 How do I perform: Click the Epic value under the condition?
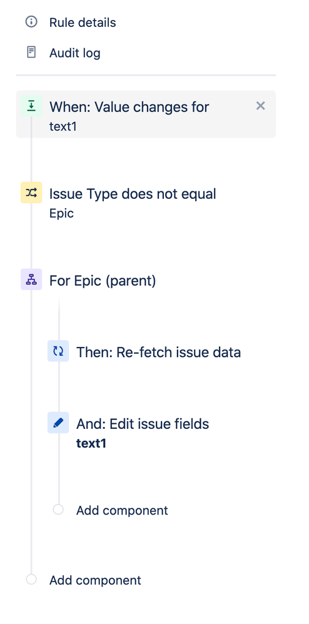tap(61, 213)
